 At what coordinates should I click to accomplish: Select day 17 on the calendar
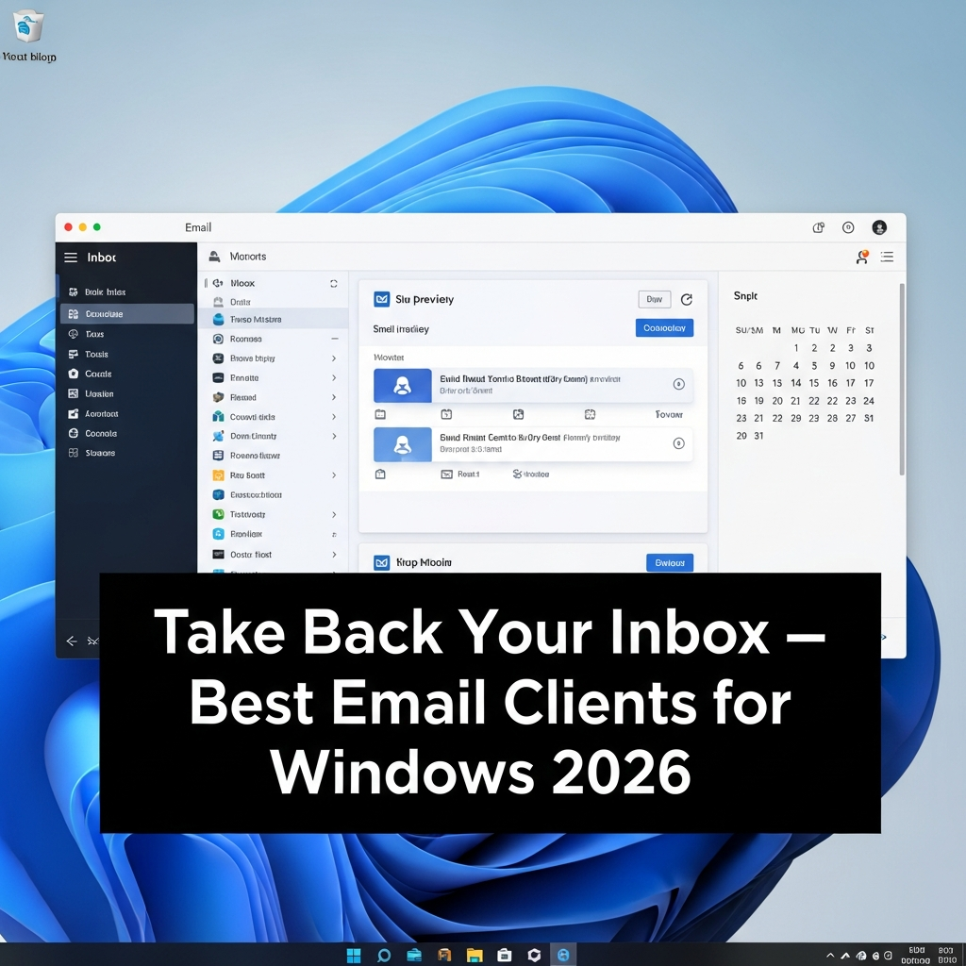point(851,382)
